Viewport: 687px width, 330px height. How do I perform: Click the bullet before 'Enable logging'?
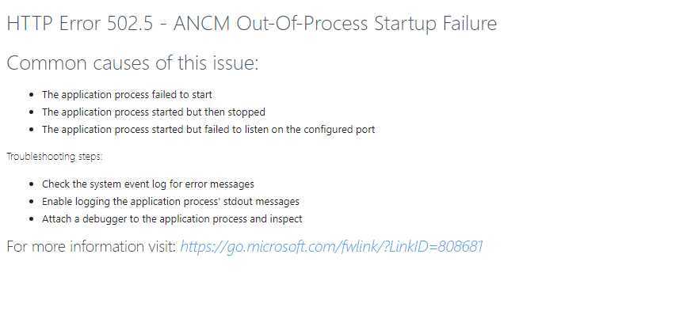31,203
